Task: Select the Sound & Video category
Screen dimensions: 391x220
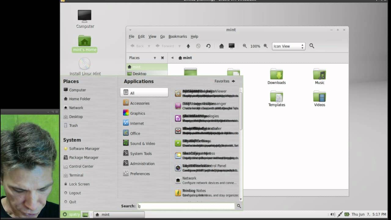Action: click(x=144, y=143)
